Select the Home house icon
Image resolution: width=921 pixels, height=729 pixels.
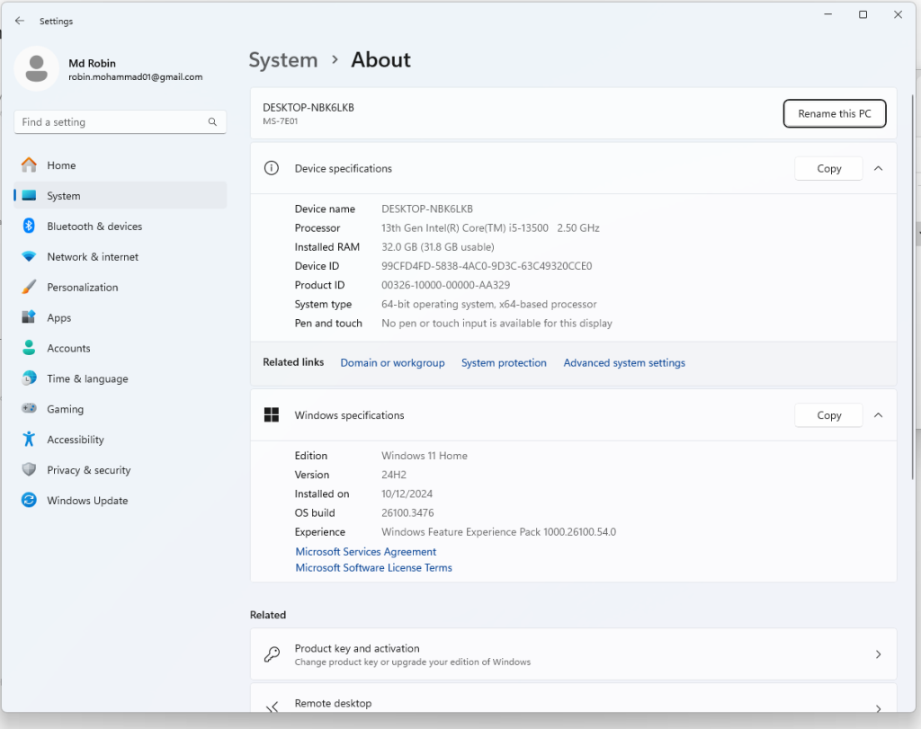29,164
